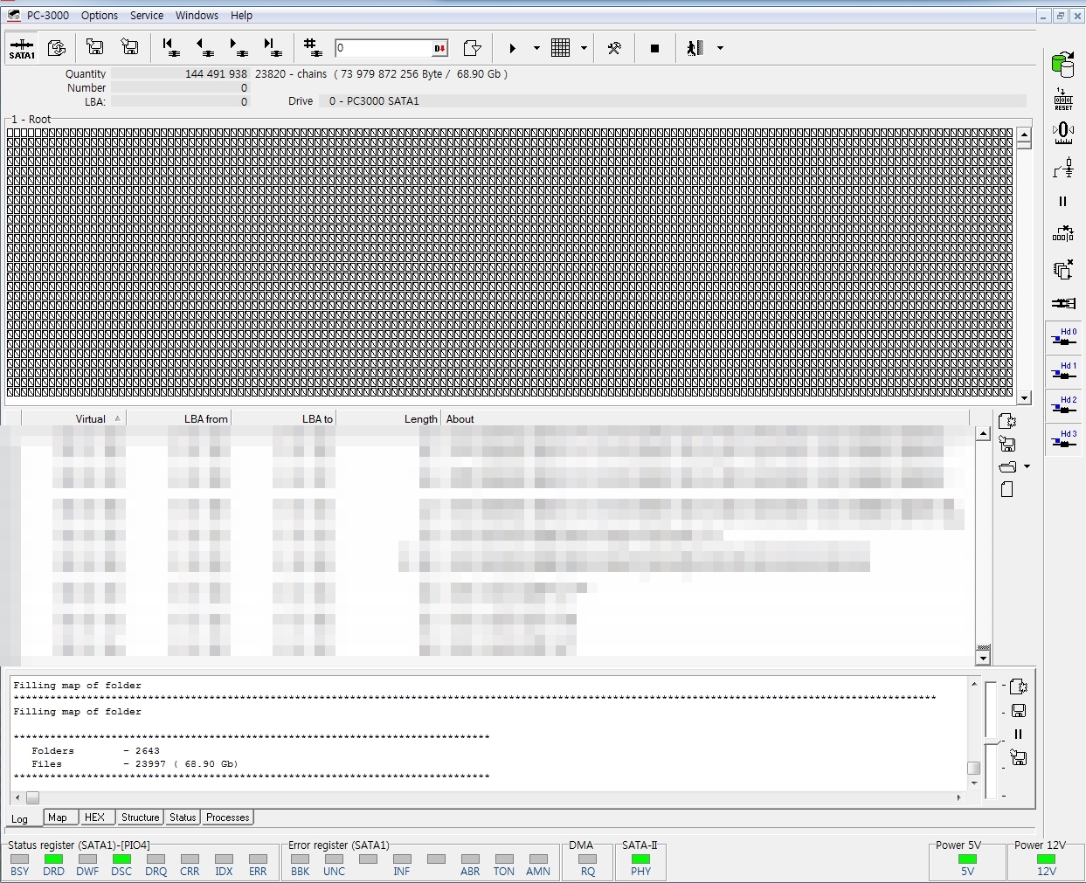Switch to the HEX tab

coord(94,817)
